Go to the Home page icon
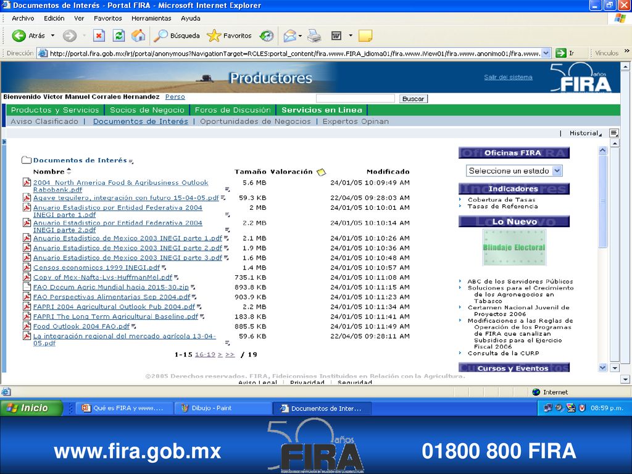Viewport: 632px width, 474px height. 138,36
